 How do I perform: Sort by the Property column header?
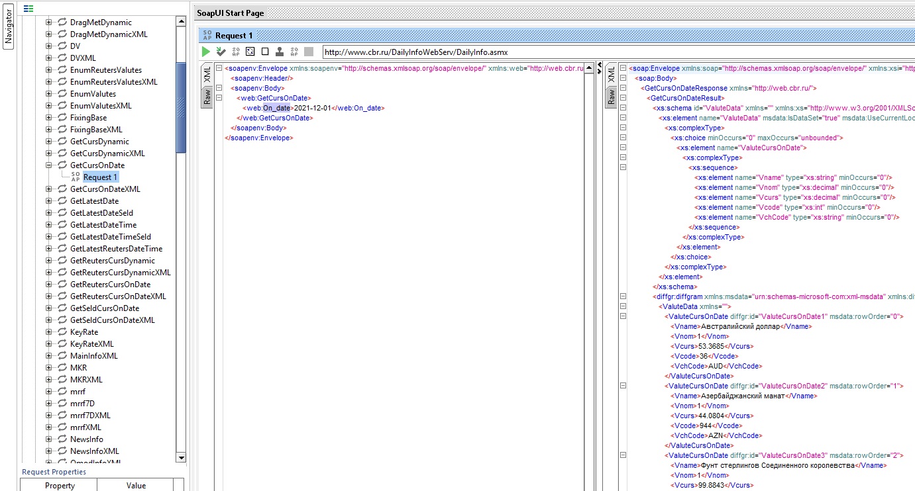click(59, 485)
